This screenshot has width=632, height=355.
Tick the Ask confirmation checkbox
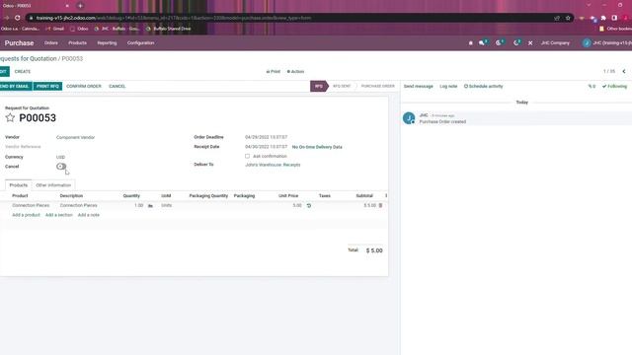(x=247, y=156)
